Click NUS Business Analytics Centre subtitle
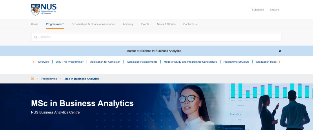This screenshot has height=130, width=313. click(x=55, y=112)
